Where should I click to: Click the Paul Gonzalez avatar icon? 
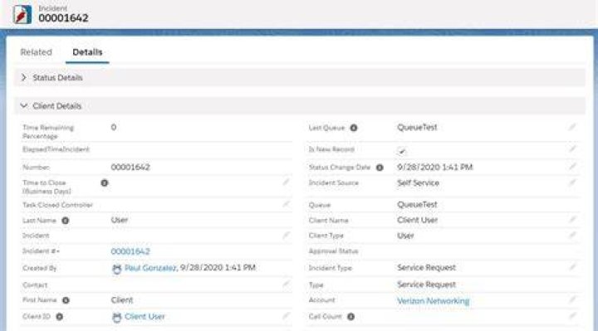pos(117,269)
